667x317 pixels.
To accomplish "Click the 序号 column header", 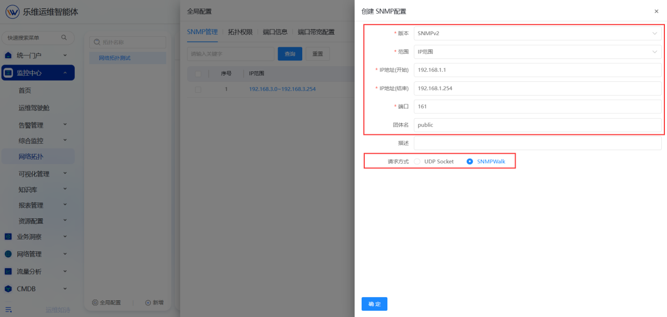I will (227, 74).
